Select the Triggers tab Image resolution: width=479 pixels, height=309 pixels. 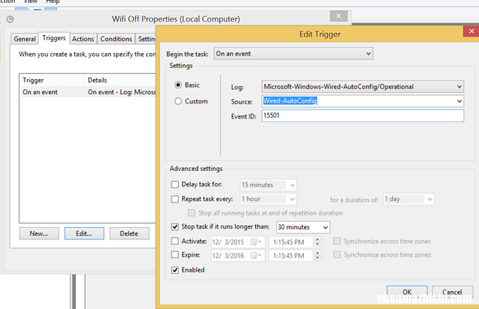point(54,38)
